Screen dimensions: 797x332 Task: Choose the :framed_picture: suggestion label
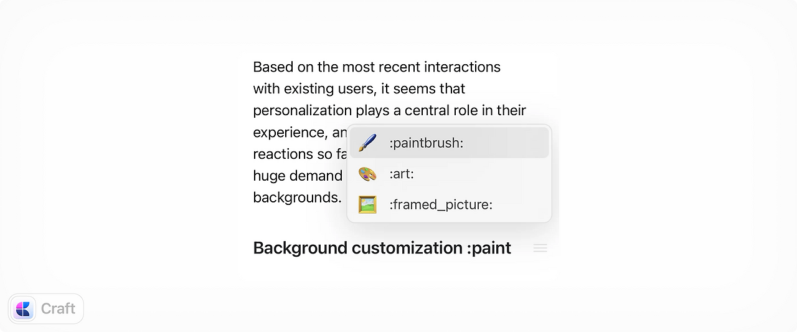point(441,205)
